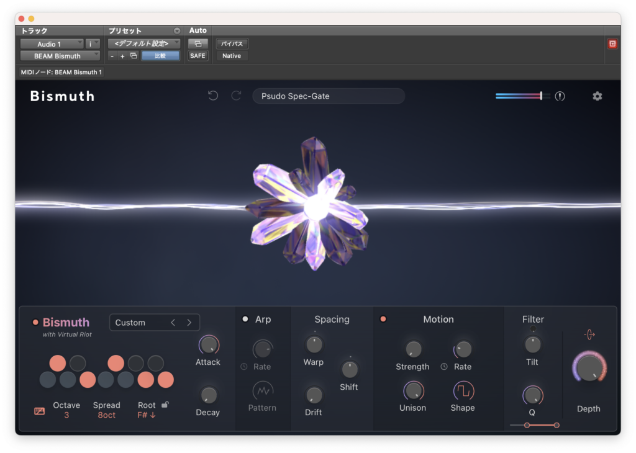Open the Custom scale selector
Viewport: 636px width, 453px height.
tap(154, 323)
